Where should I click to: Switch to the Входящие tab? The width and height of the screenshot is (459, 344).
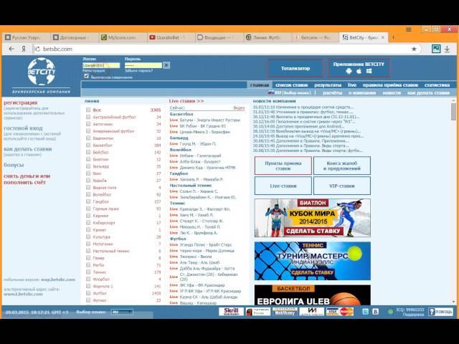[x=218, y=37]
